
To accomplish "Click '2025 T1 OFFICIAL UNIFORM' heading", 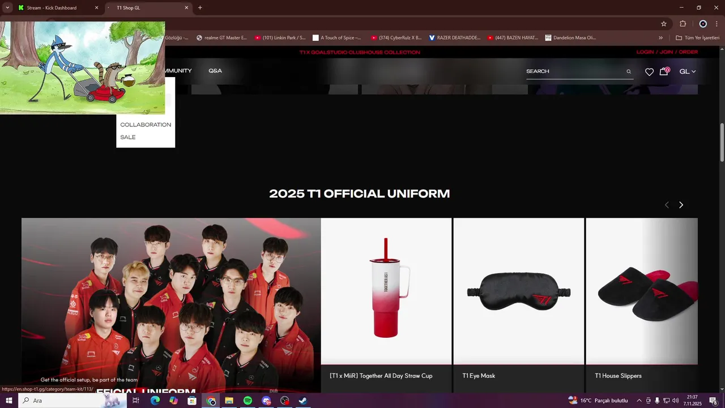I will 360,194.
